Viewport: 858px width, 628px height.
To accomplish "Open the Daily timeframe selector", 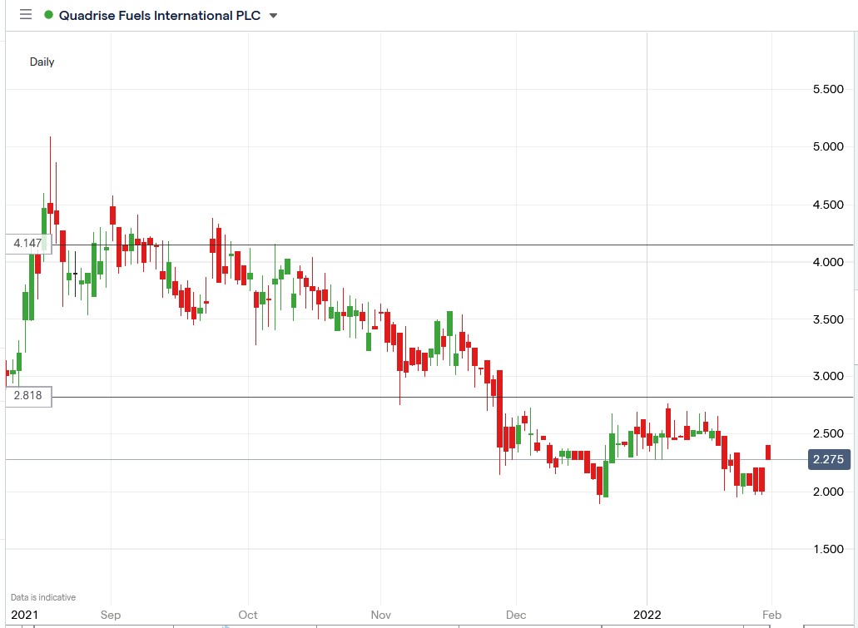I will [42, 62].
